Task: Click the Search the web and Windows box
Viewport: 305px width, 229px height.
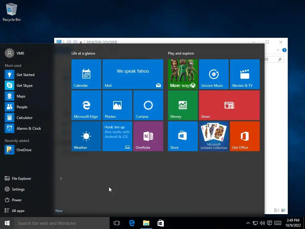Action: click(x=62, y=223)
